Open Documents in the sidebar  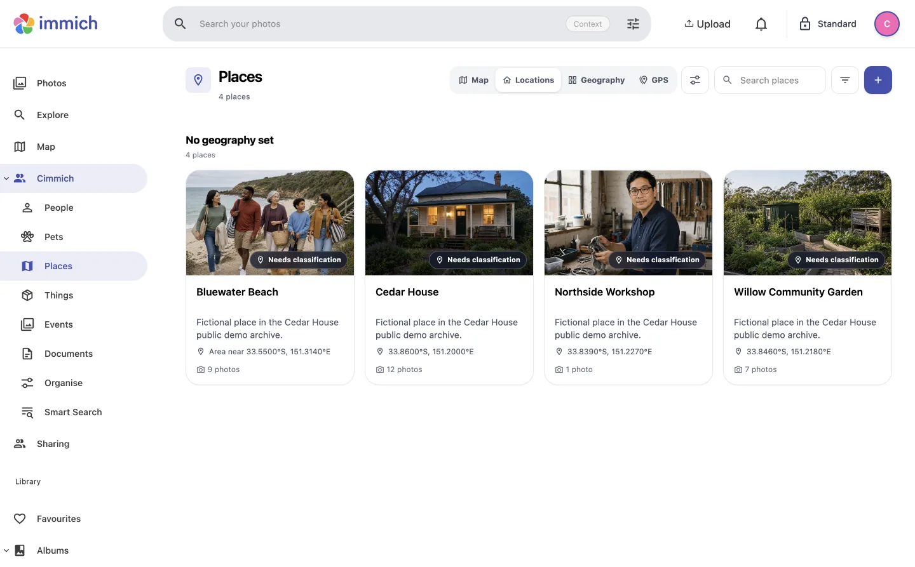(73, 354)
